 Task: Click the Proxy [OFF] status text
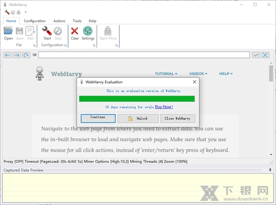pyautogui.click(x=13, y=161)
